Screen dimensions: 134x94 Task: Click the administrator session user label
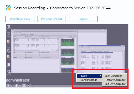(x=18, y=80)
